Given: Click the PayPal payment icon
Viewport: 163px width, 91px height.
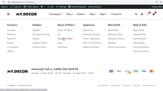Looking at the screenshot, I should coord(119,71).
